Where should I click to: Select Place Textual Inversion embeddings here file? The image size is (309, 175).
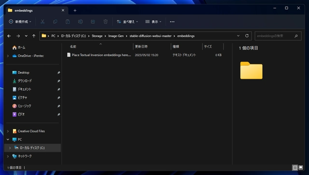coord(99,55)
